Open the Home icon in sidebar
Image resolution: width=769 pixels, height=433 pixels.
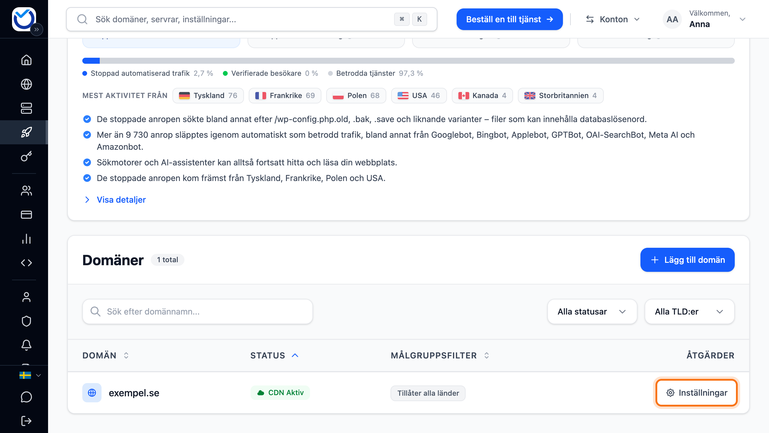tap(26, 60)
